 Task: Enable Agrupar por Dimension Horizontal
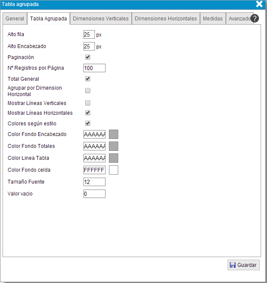88,91
